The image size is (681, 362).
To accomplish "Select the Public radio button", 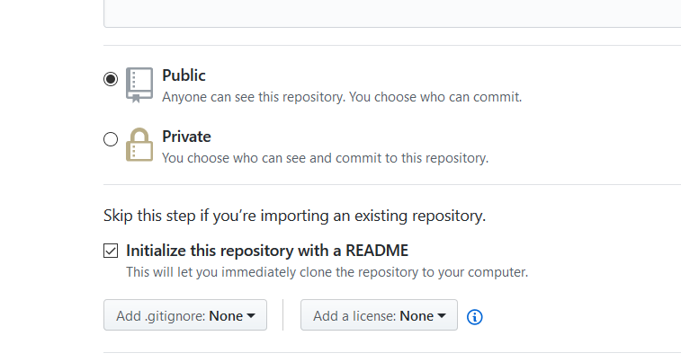I will tap(111, 79).
